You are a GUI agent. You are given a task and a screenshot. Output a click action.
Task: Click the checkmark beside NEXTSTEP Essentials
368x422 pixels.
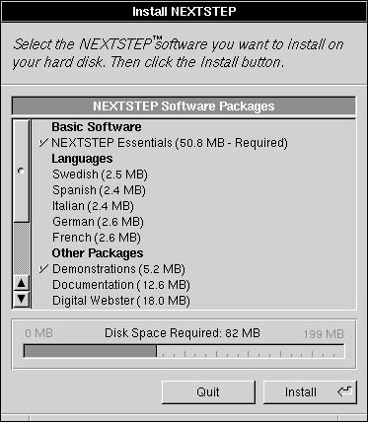(x=43, y=143)
